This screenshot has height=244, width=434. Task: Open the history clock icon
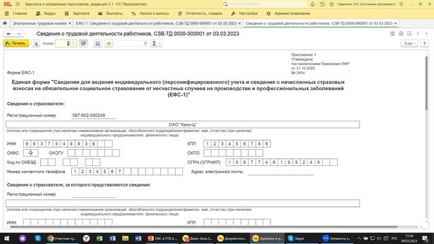coord(322,4)
